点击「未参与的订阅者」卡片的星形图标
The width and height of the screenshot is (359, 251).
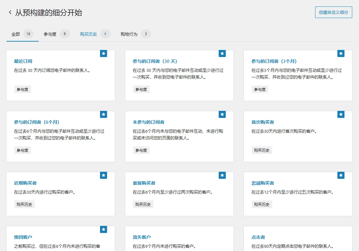click(222, 114)
